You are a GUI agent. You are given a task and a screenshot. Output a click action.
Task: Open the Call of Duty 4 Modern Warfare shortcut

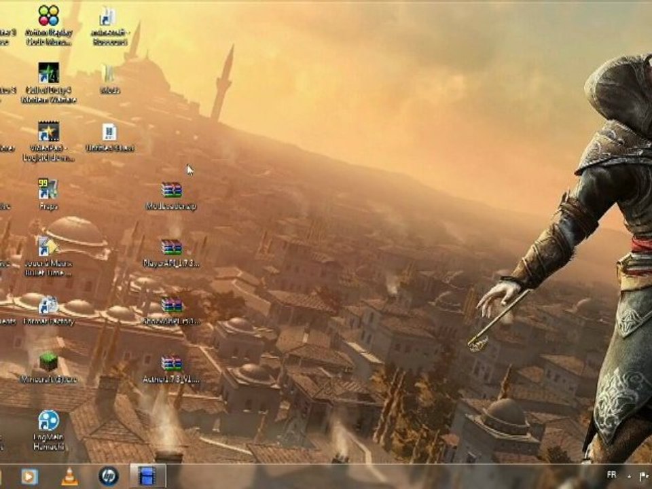(x=49, y=73)
